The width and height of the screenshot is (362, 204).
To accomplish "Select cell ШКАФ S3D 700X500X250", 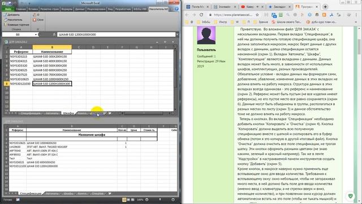I will pos(52,74).
